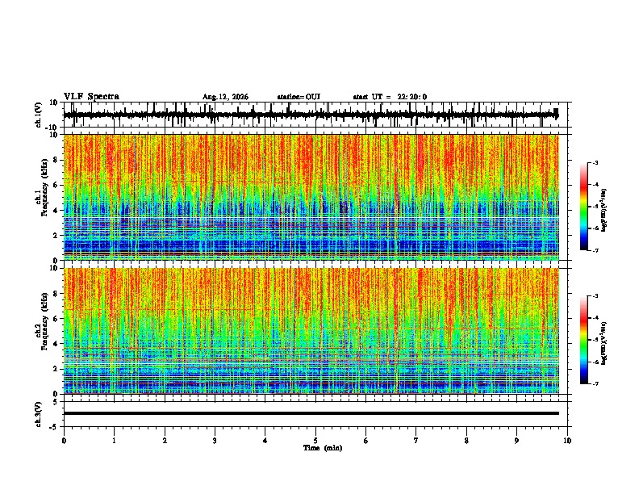The height and width of the screenshot is (494, 639).
Task: Click the "VLF Spectra" plot title
Action: [x=91, y=97]
